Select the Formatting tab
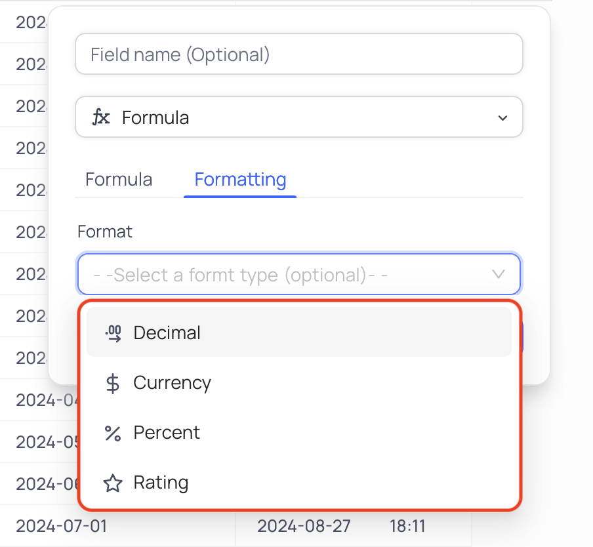This screenshot has height=547, width=593. pyautogui.click(x=240, y=180)
